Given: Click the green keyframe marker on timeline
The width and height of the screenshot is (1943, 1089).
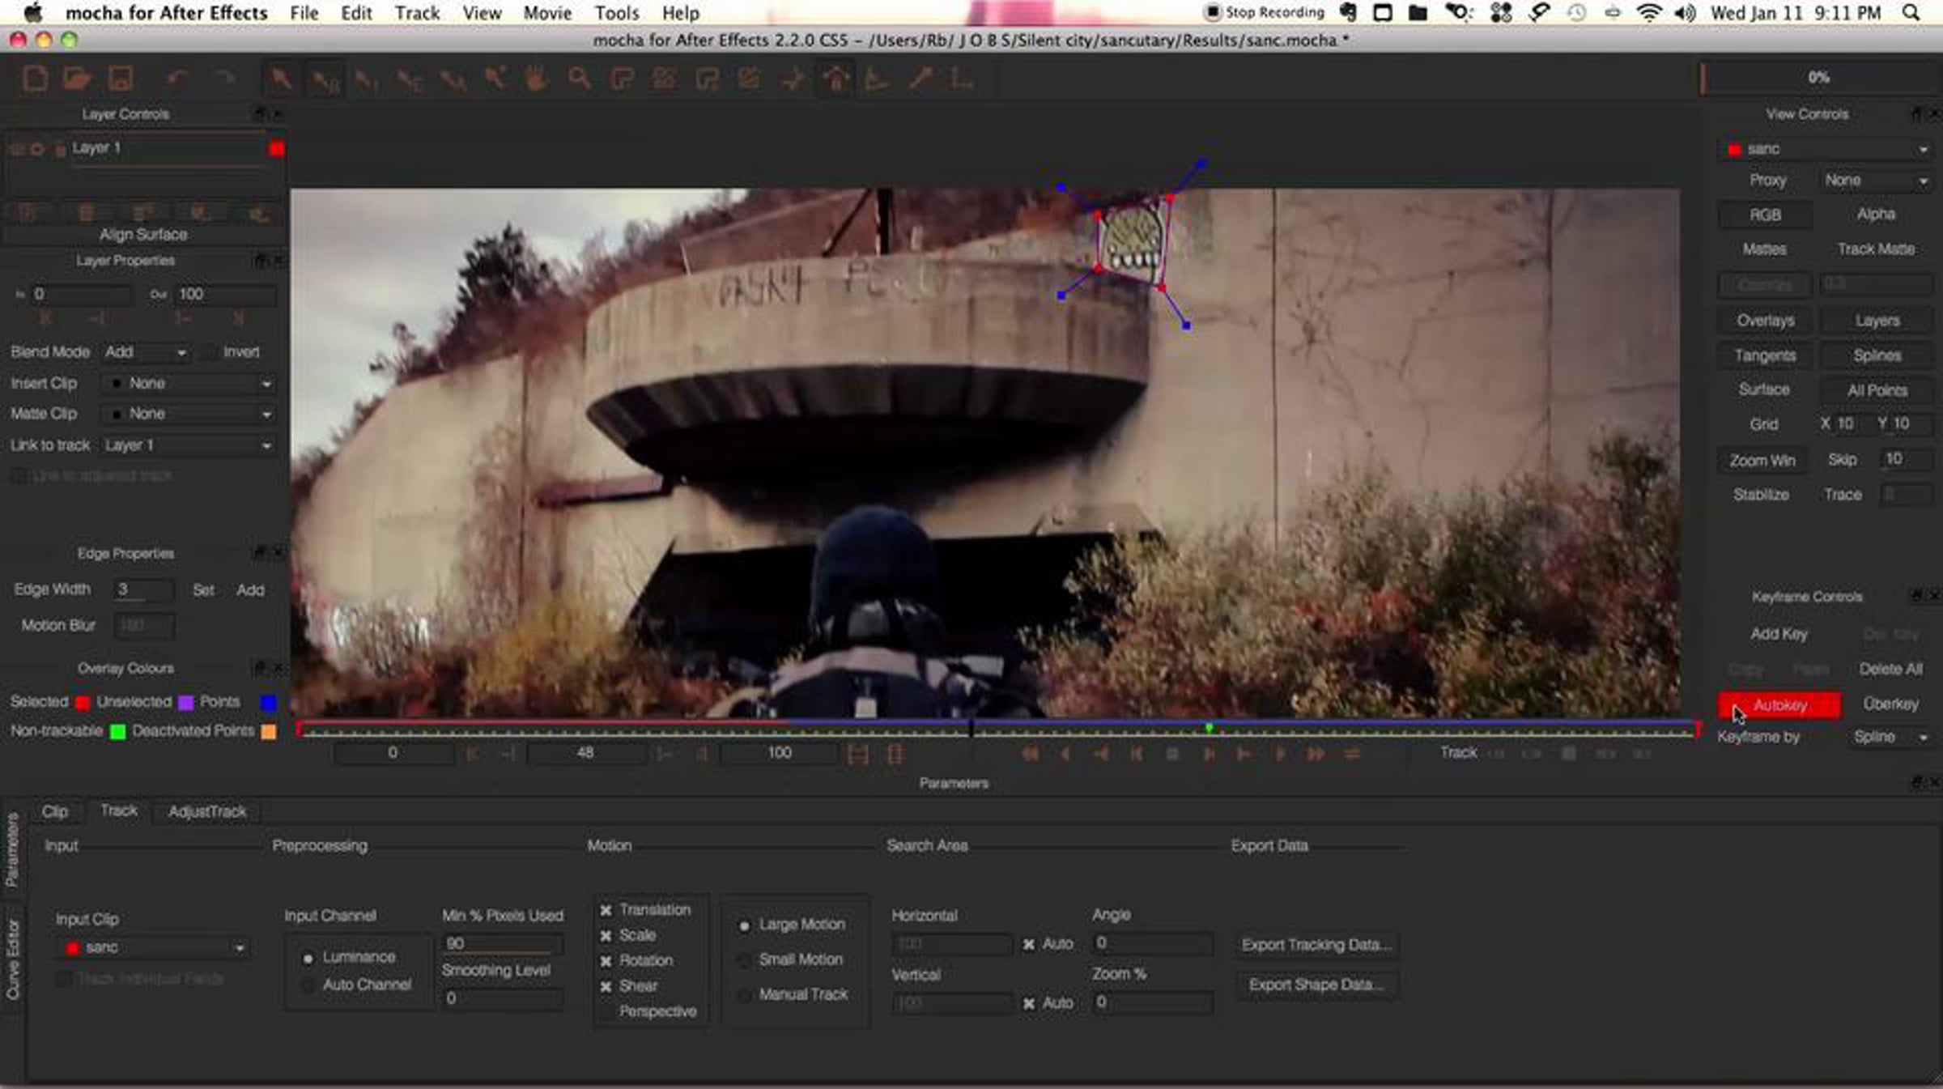Looking at the screenshot, I should pyautogui.click(x=1209, y=728).
